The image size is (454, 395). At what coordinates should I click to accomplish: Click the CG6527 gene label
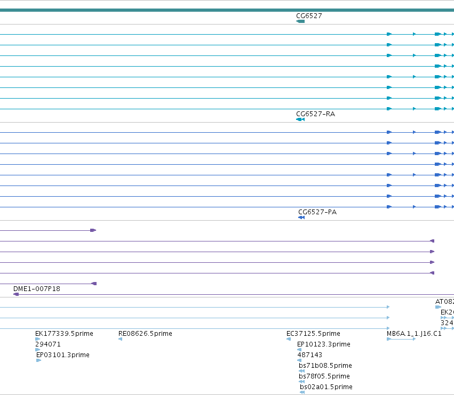point(309,16)
